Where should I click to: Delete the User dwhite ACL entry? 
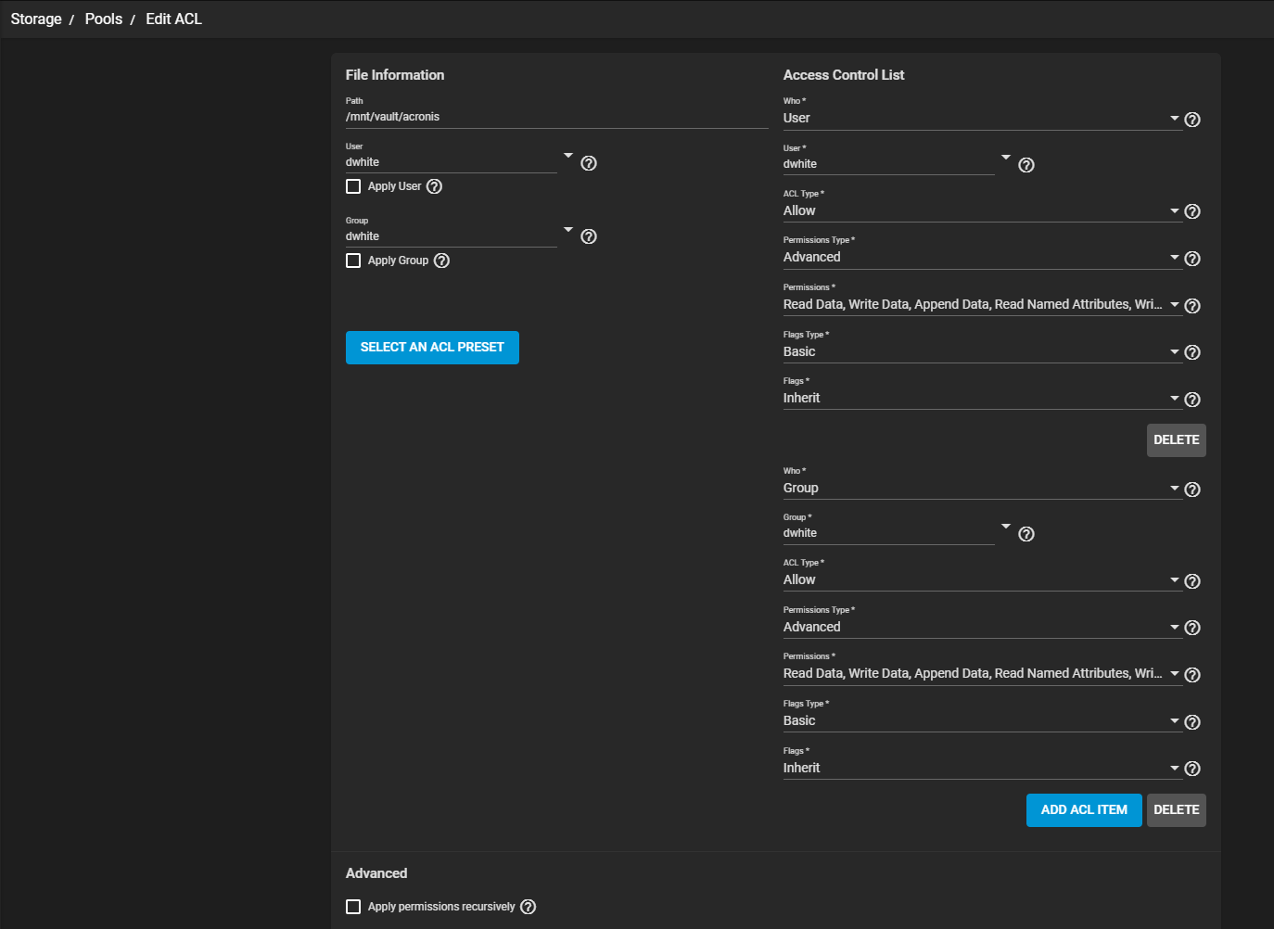(x=1177, y=440)
